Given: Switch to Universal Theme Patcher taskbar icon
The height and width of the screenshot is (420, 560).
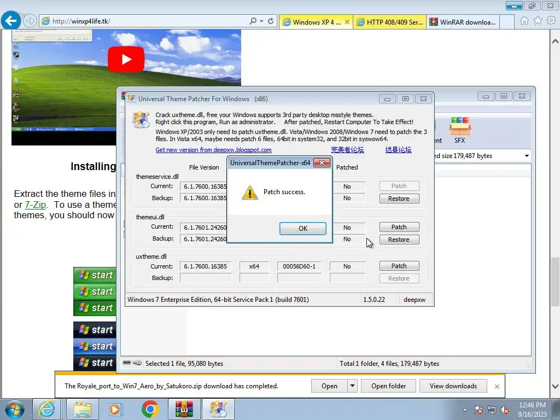Looking at the screenshot, I should click(218, 409).
